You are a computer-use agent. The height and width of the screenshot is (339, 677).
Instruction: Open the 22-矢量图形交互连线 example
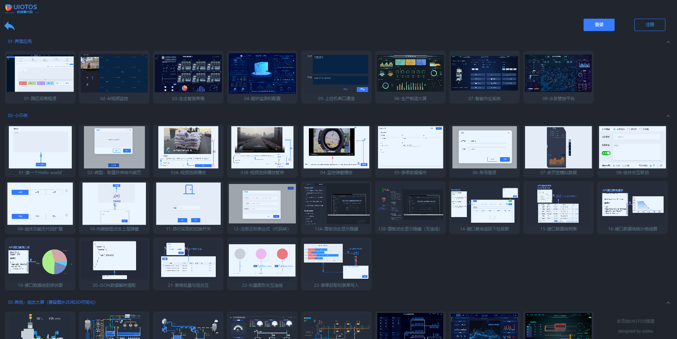coord(262,260)
